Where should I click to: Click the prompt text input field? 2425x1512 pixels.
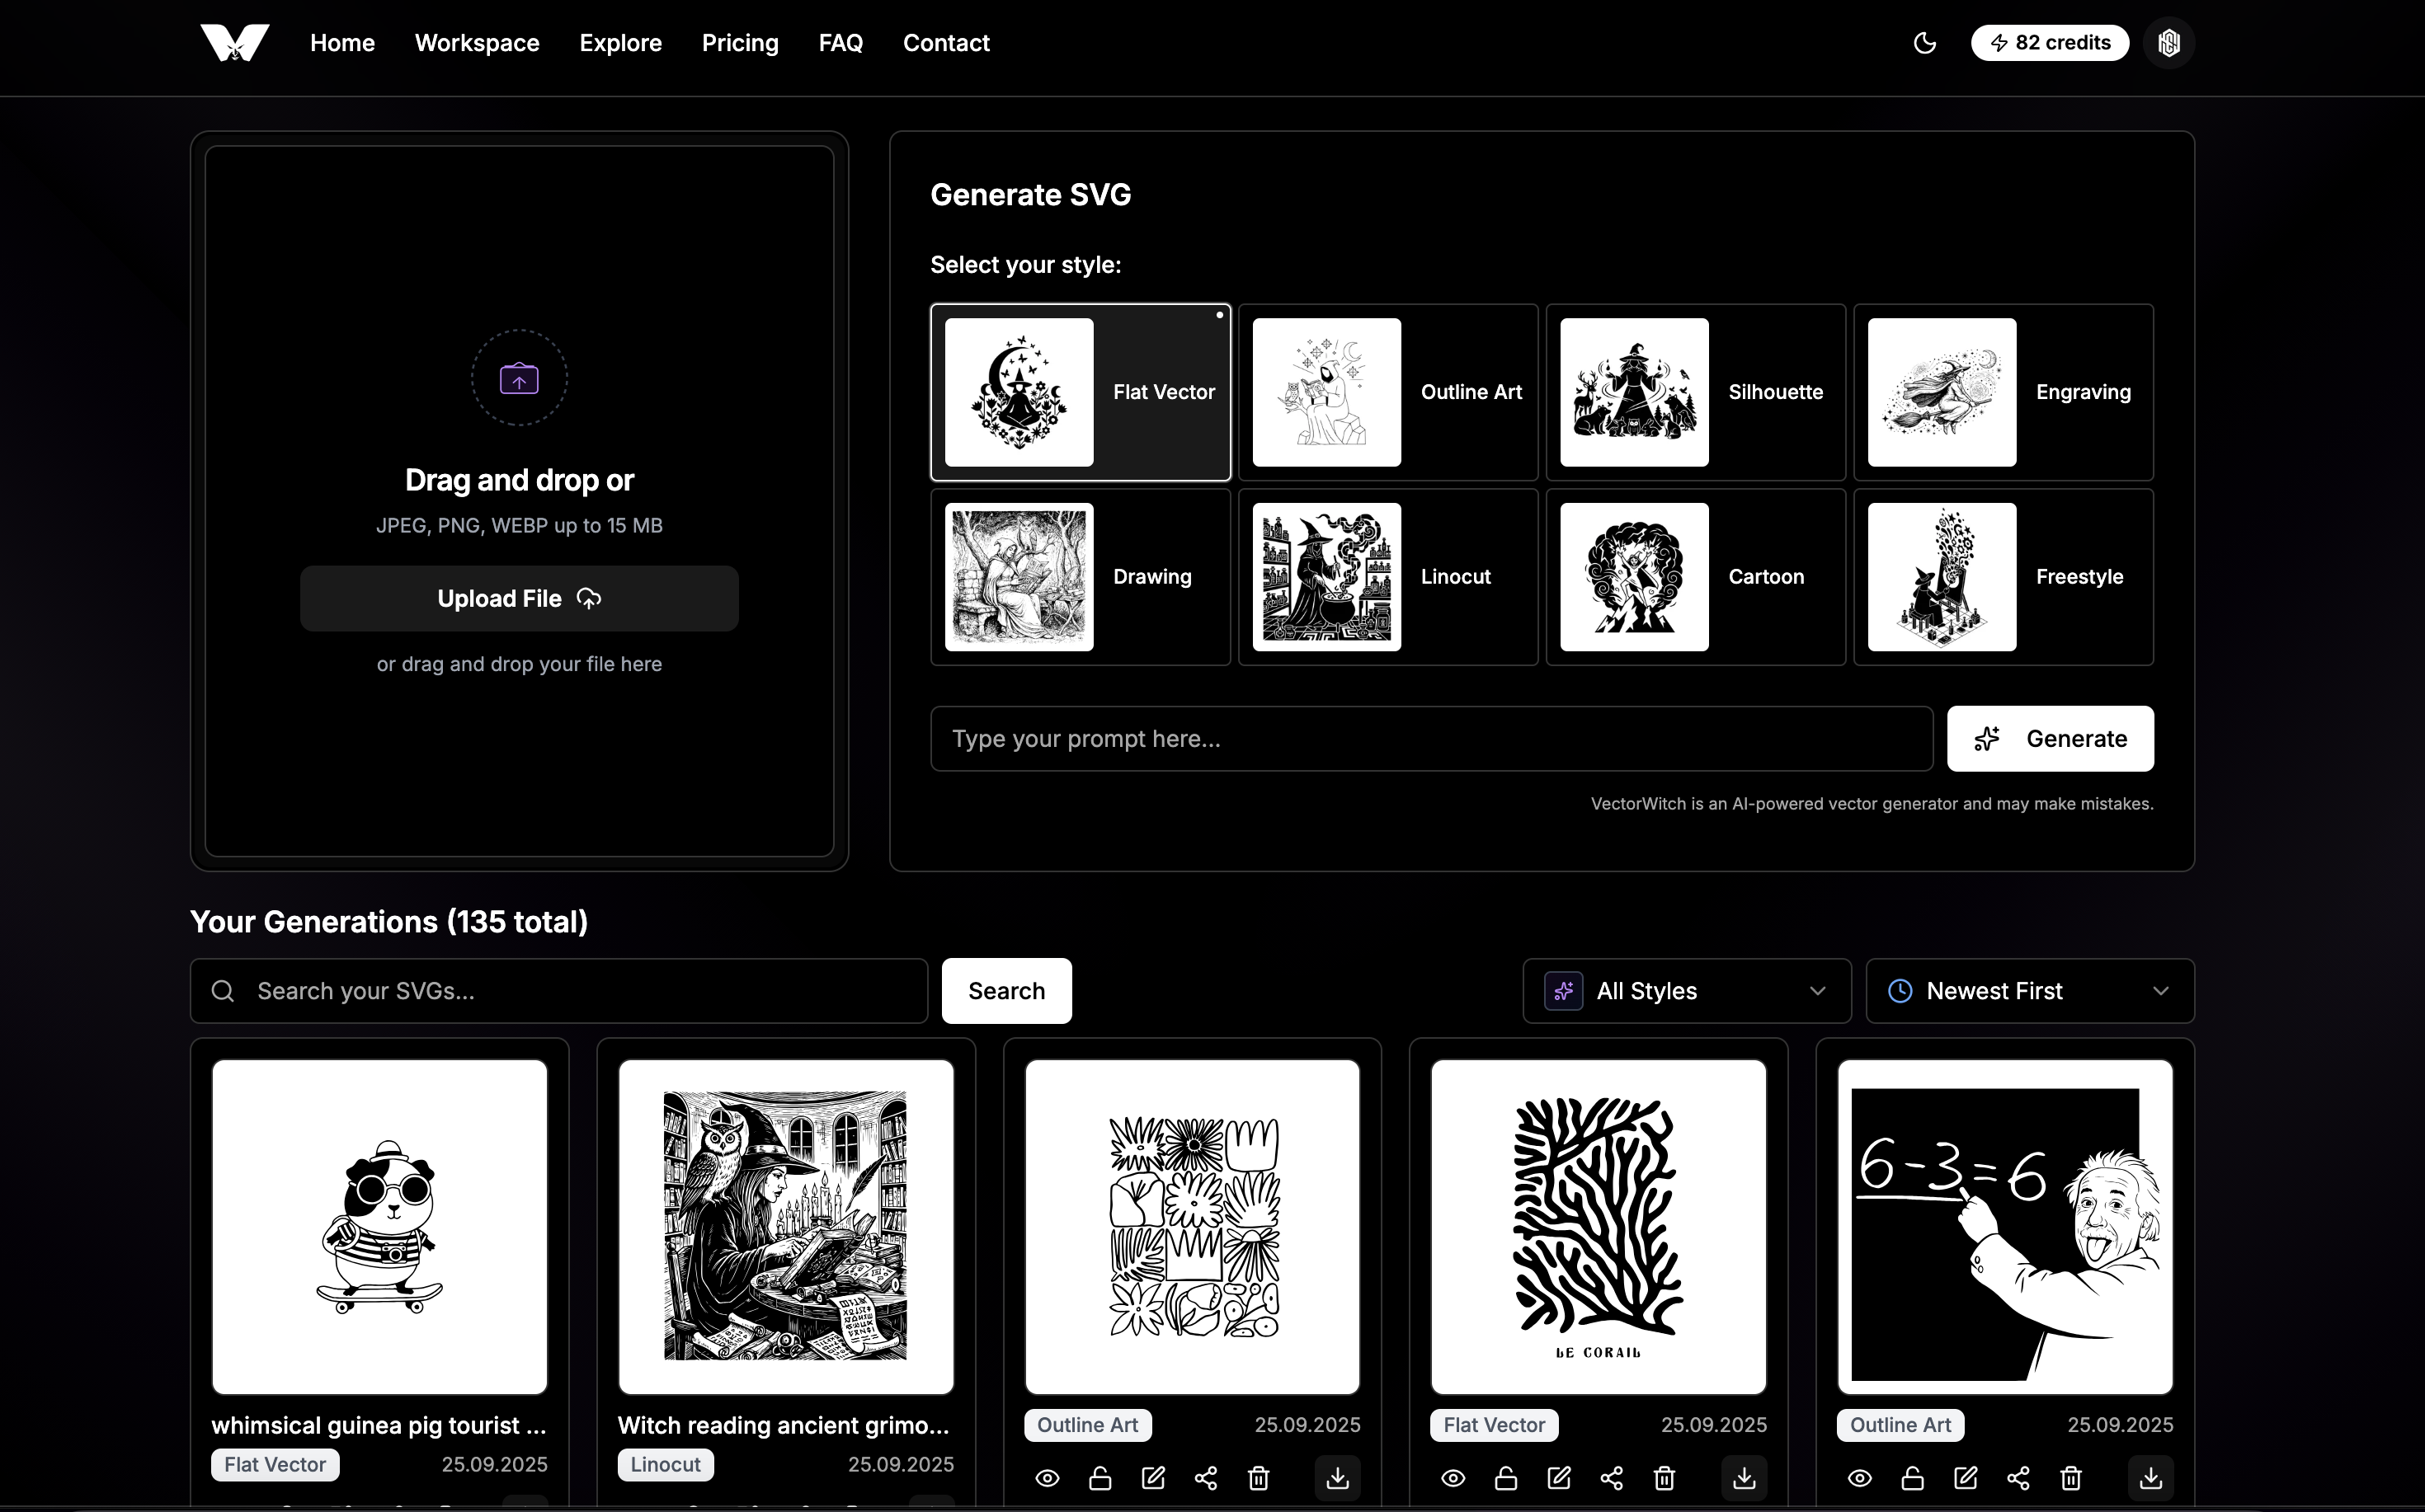point(1430,739)
